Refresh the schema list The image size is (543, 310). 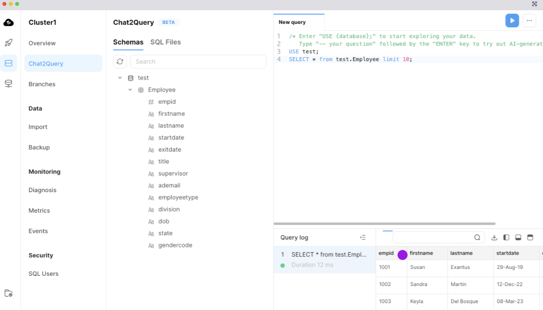coord(120,62)
